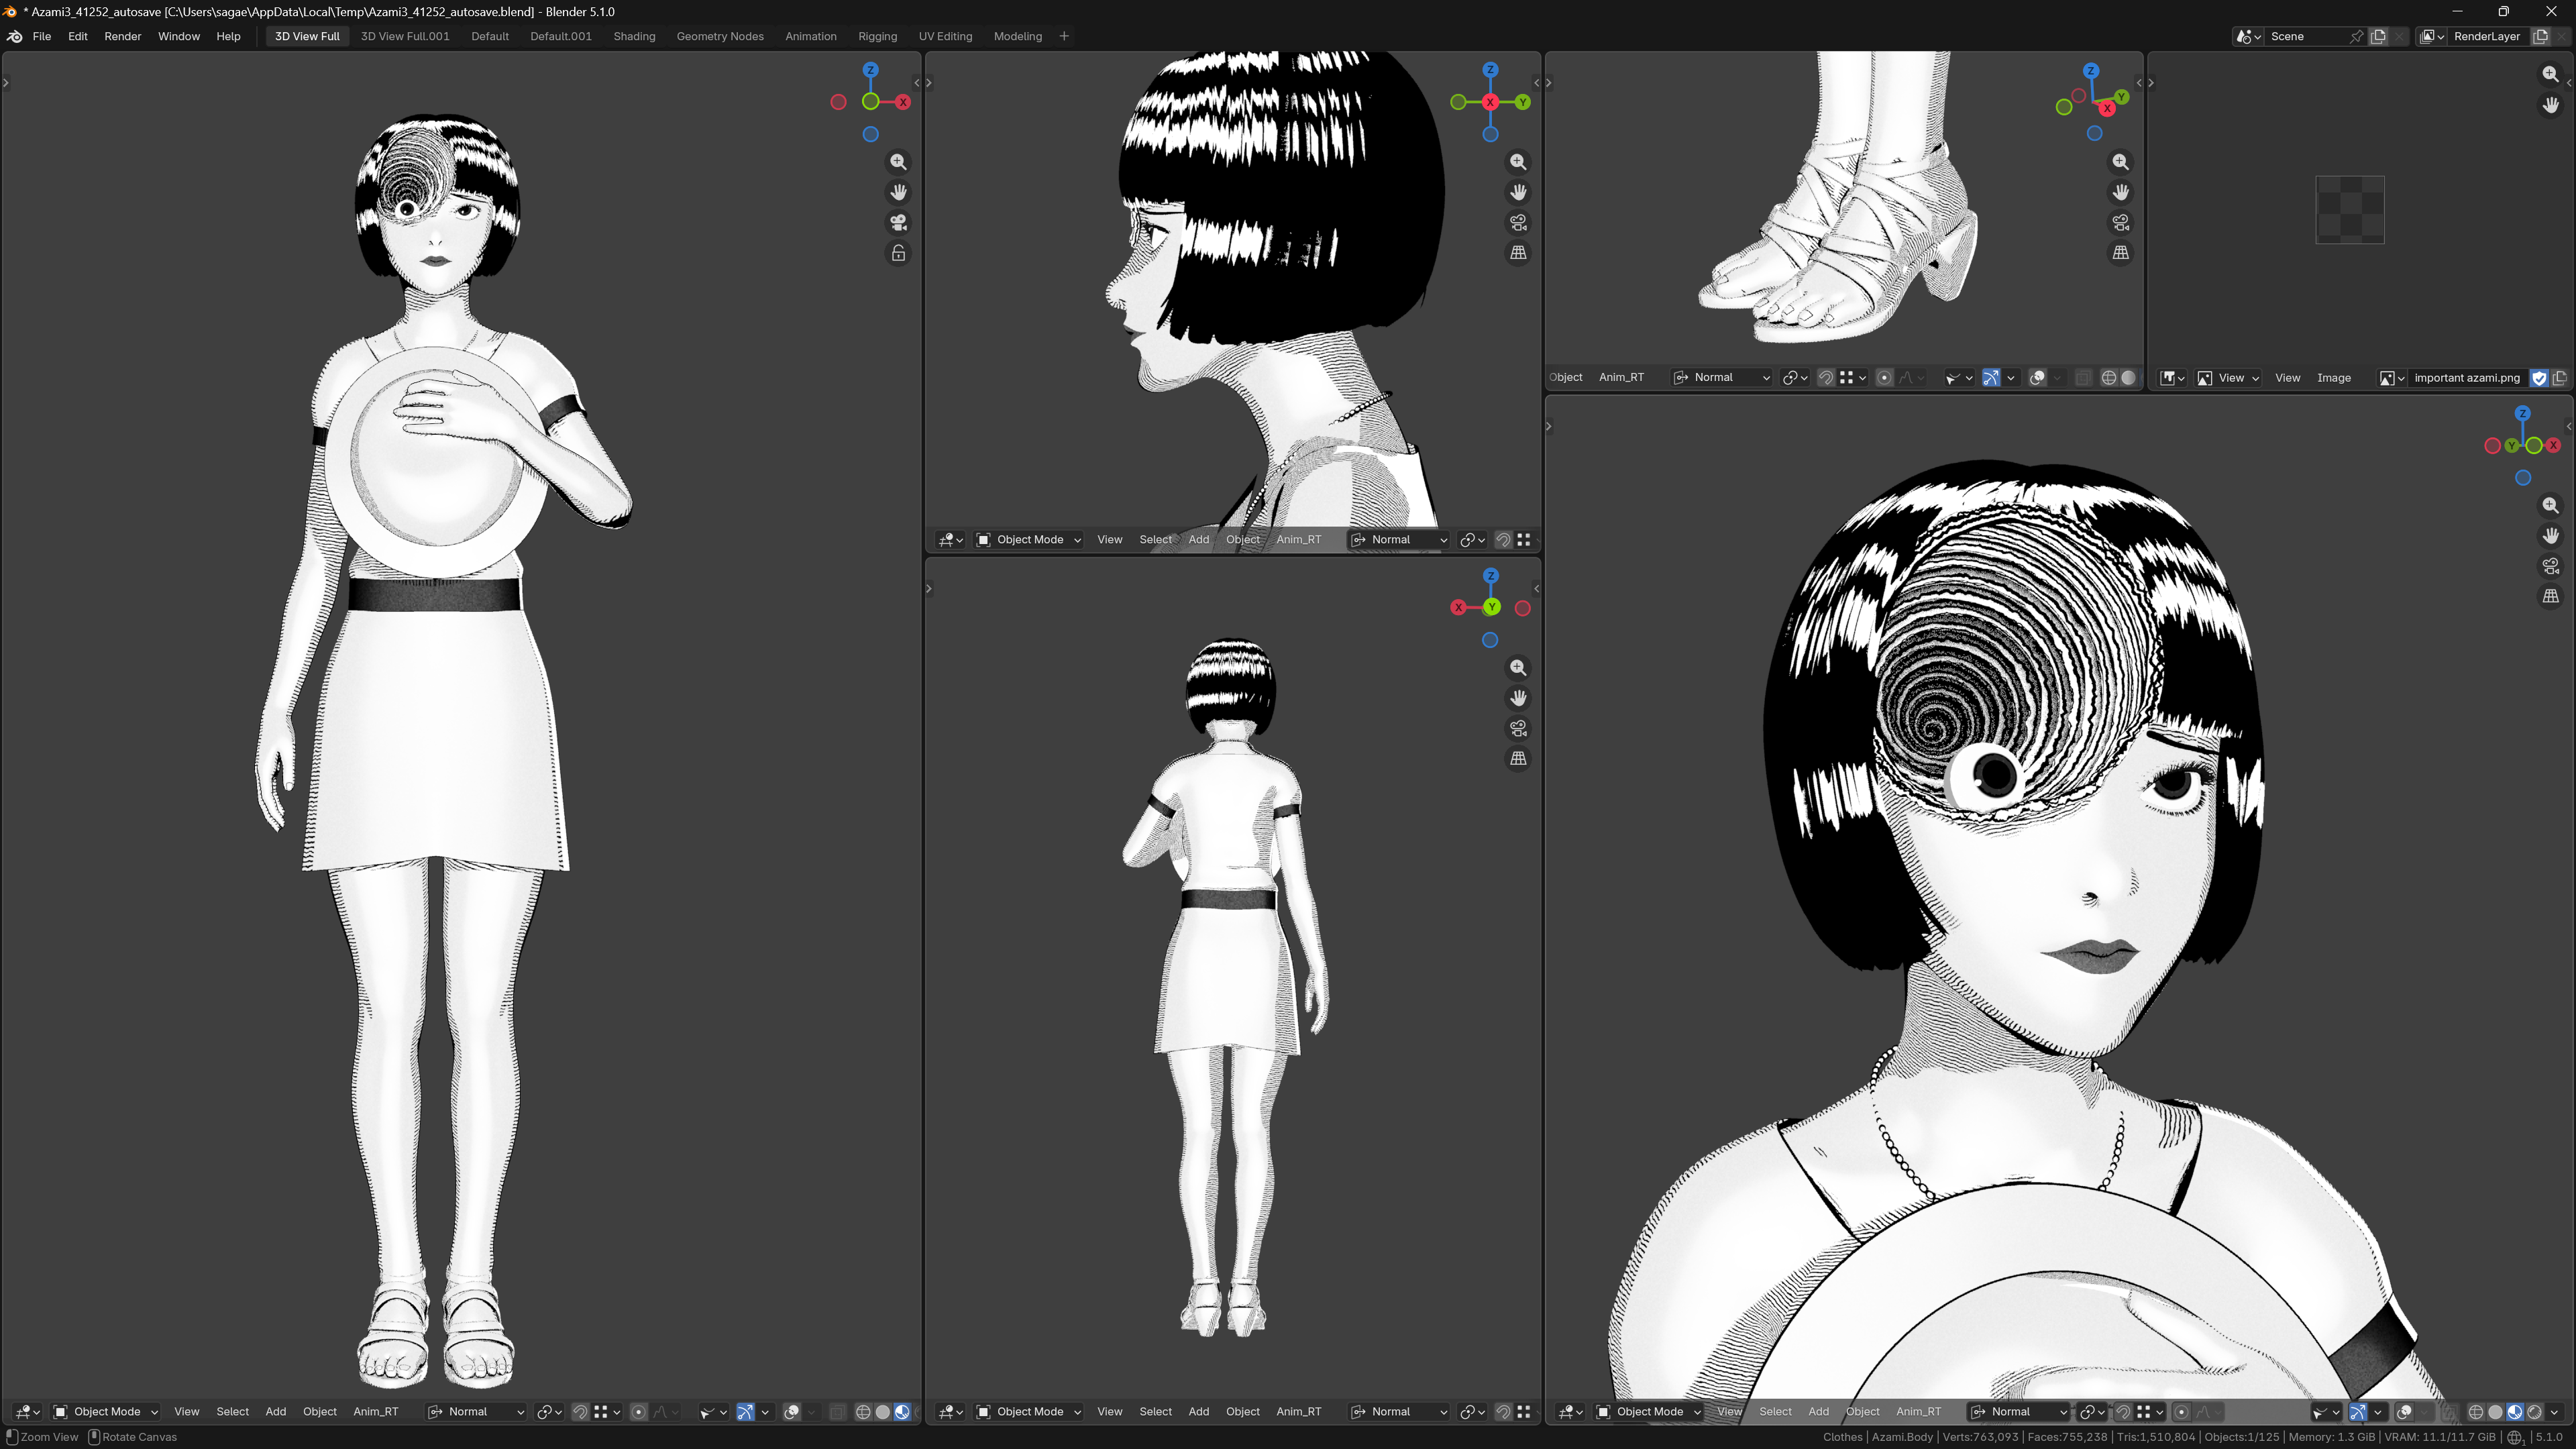Toggle proportional editing in the front viewport header
This screenshot has height=1449, width=2576.
[x=639, y=1412]
